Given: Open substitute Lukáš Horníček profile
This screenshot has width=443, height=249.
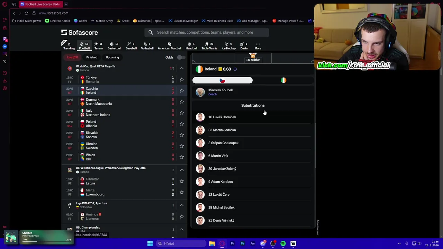Looking at the screenshot, I should pyautogui.click(x=253, y=117).
